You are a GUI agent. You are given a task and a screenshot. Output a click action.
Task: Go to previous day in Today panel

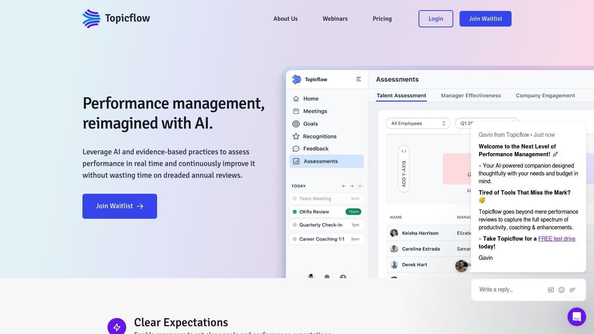344,186
